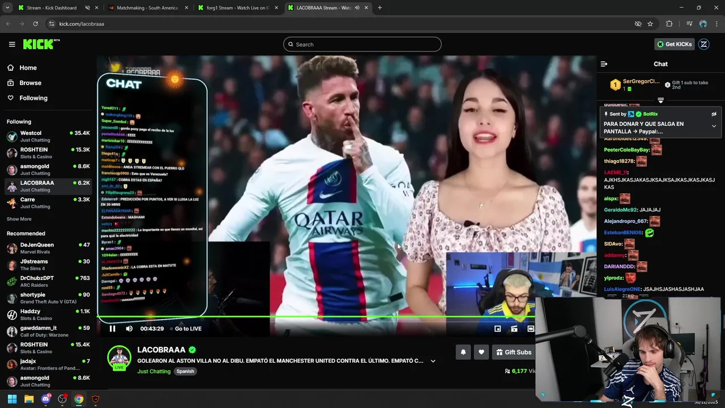Screen dimensions: 725x408
Task: Click the site information icon
Action: pyautogui.click(x=52, y=24)
